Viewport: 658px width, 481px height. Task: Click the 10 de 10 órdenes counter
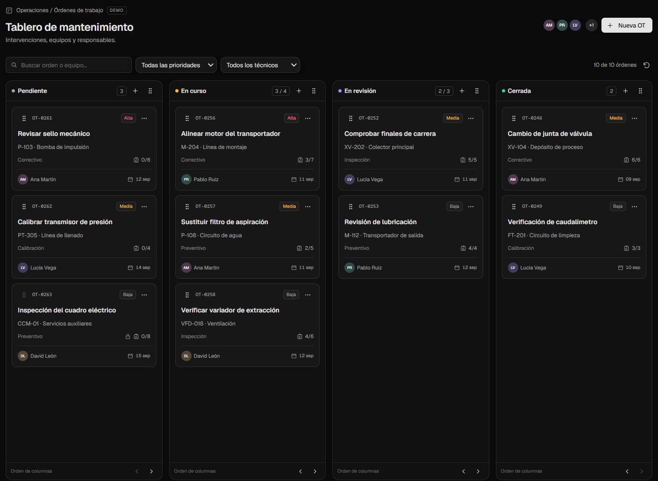(615, 65)
